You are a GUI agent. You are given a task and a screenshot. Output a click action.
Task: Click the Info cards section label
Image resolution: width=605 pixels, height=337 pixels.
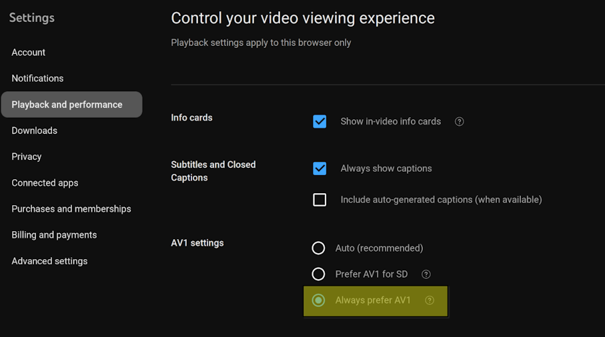click(x=191, y=117)
